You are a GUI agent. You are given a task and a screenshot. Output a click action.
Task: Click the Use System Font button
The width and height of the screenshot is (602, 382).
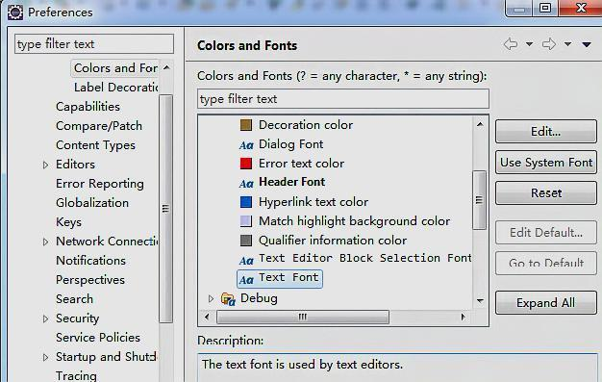[x=546, y=163]
